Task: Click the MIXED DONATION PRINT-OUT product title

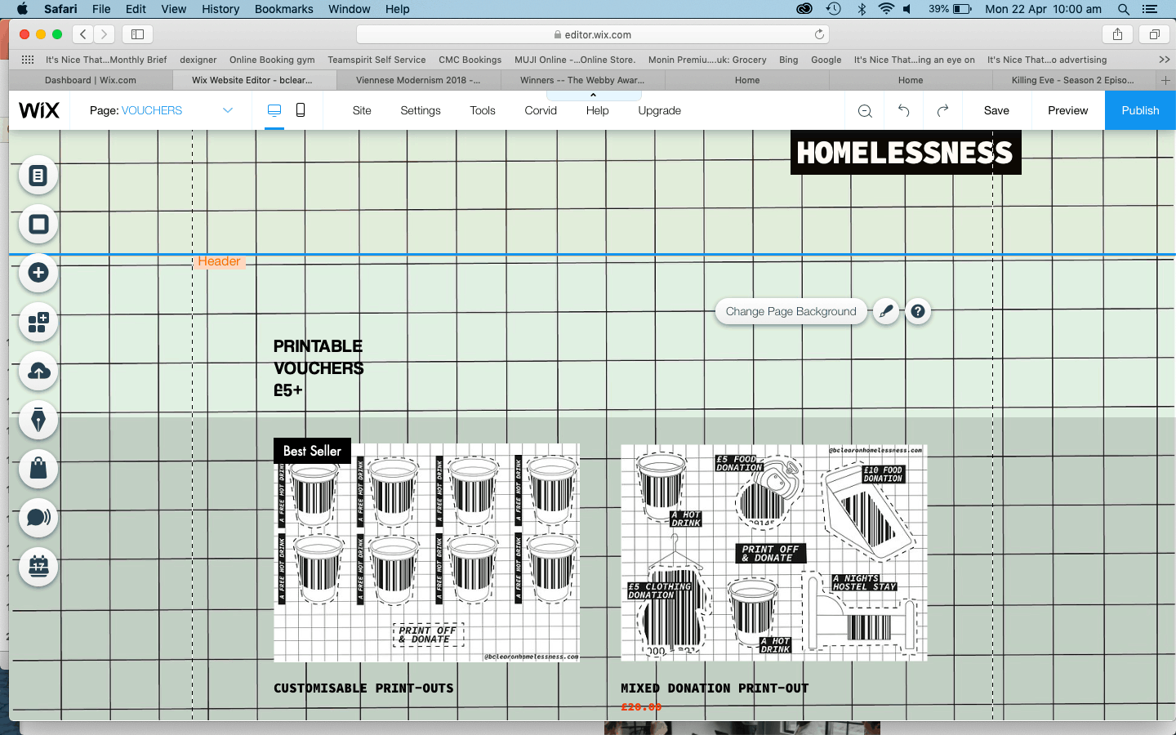Action: [715, 688]
